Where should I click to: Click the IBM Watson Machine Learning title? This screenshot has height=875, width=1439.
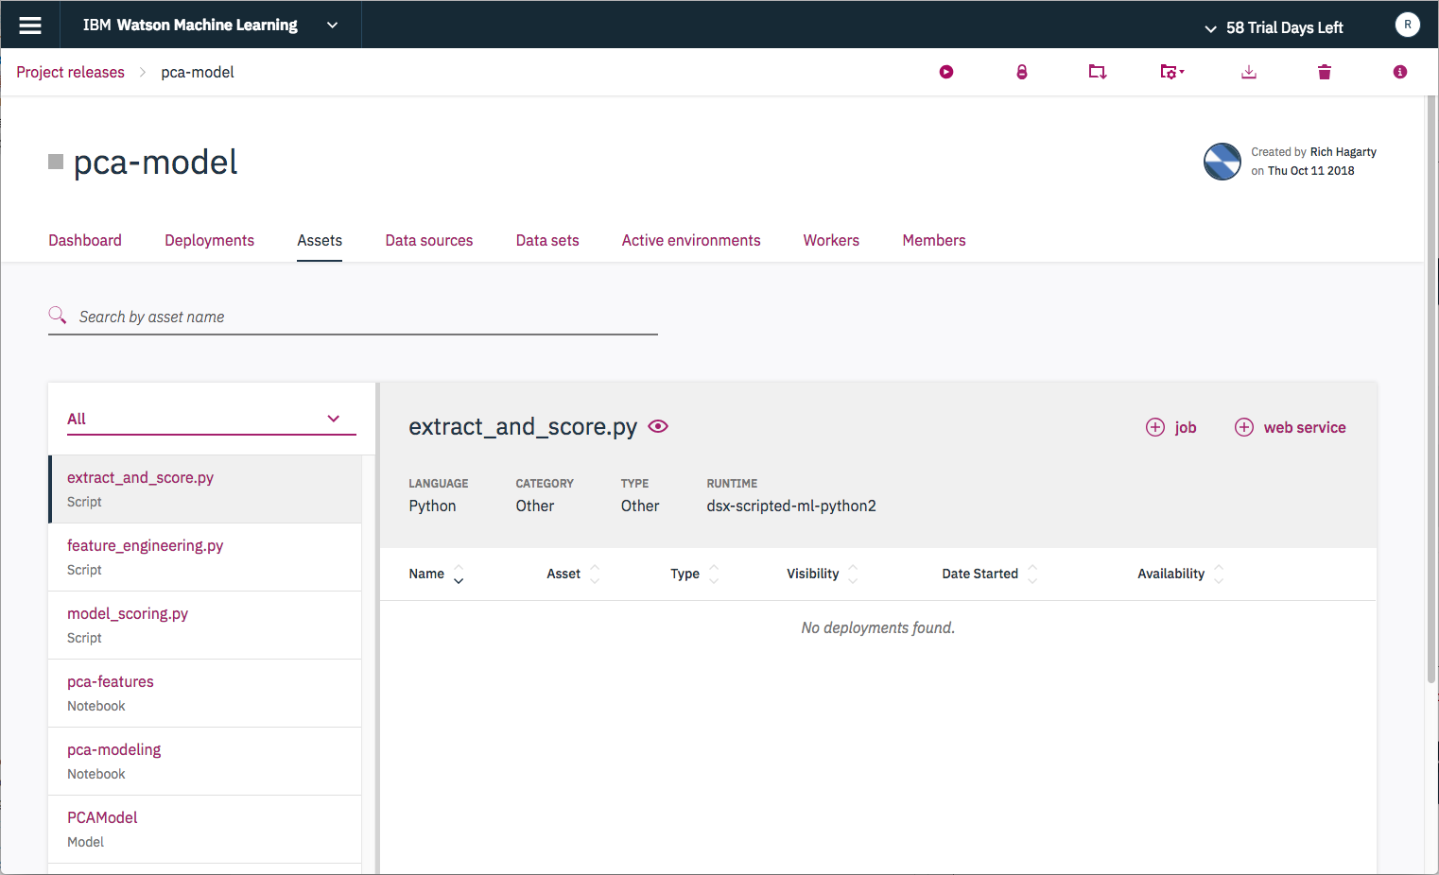click(x=190, y=26)
